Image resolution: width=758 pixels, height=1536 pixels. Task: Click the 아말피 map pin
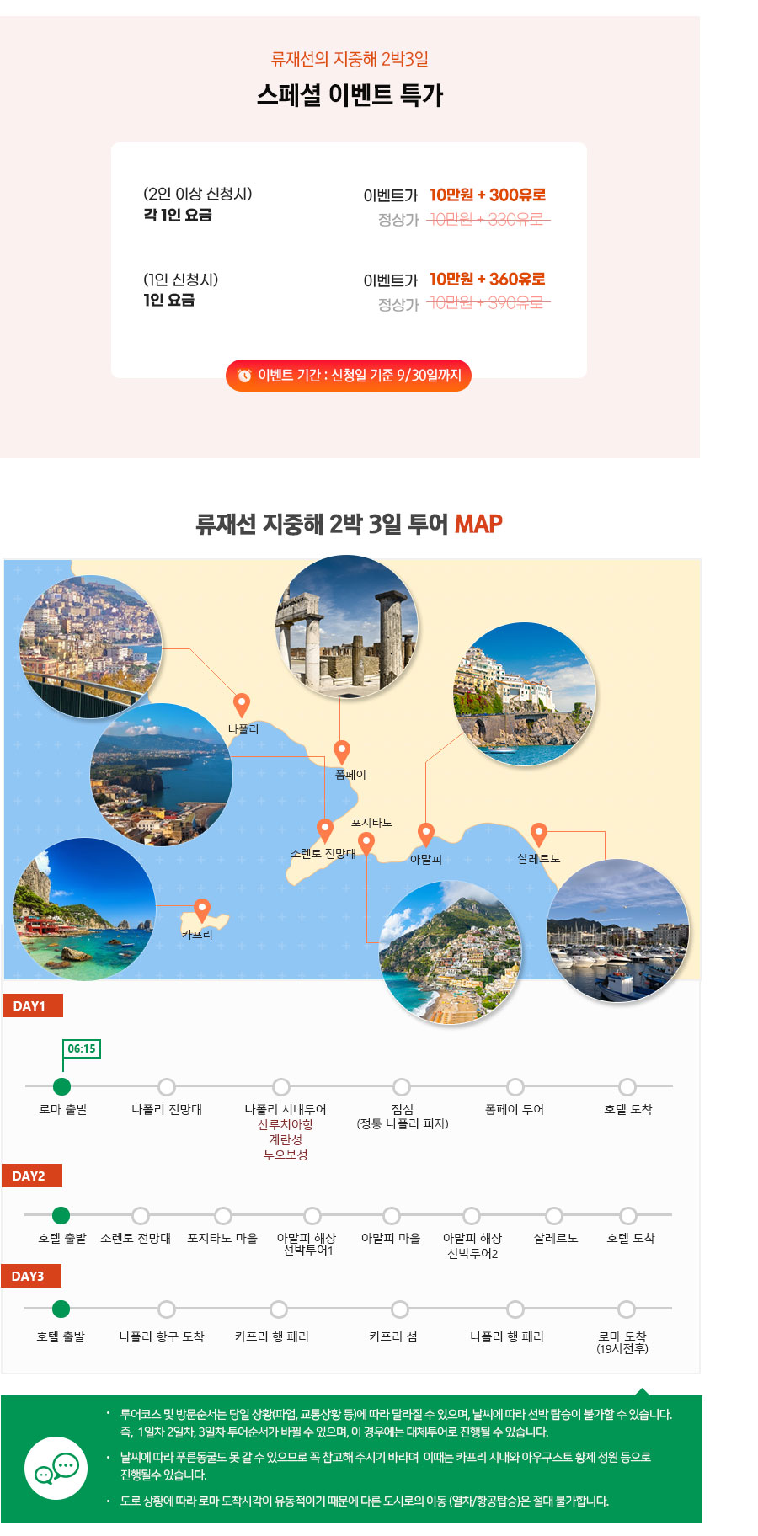[426, 835]
